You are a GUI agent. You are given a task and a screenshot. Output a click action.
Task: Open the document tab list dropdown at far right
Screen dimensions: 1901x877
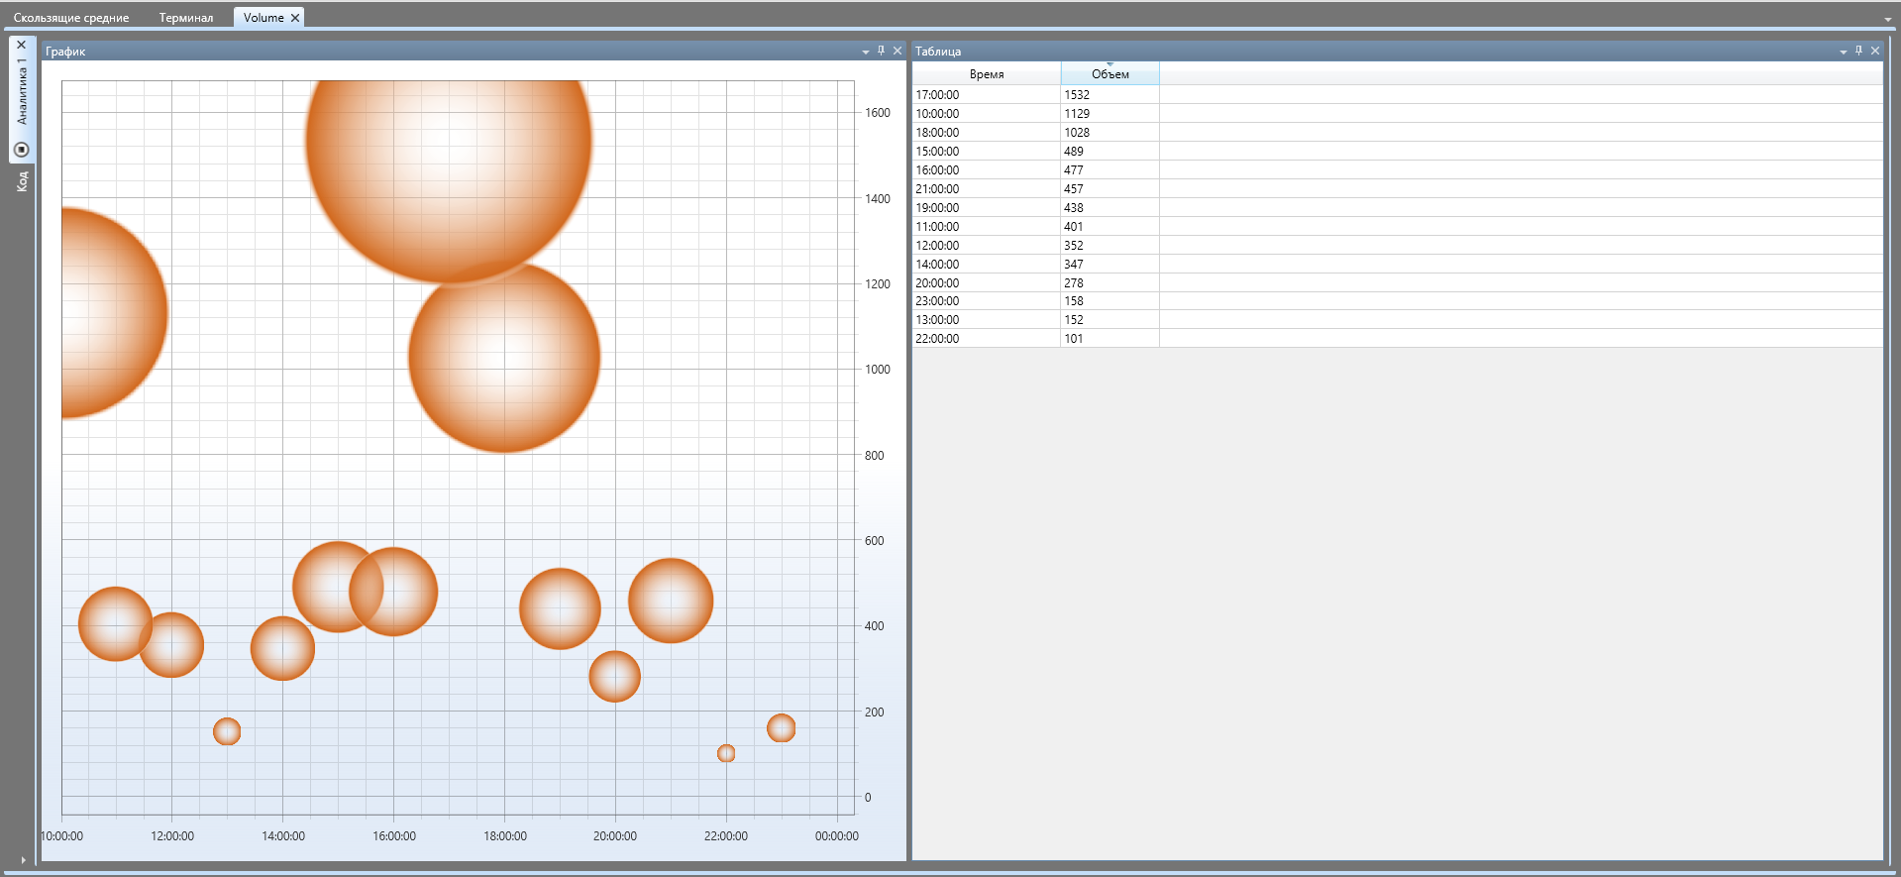(1888, 20)
